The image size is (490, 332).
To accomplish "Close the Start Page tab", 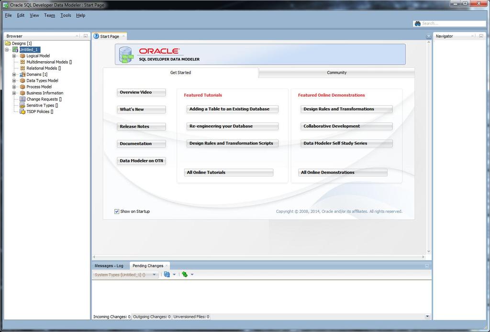I will coord(123,36).
